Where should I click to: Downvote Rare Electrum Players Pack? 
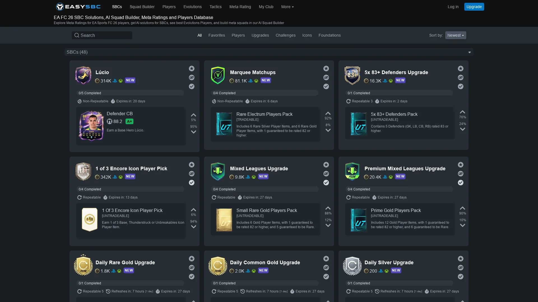pos(328,130)
